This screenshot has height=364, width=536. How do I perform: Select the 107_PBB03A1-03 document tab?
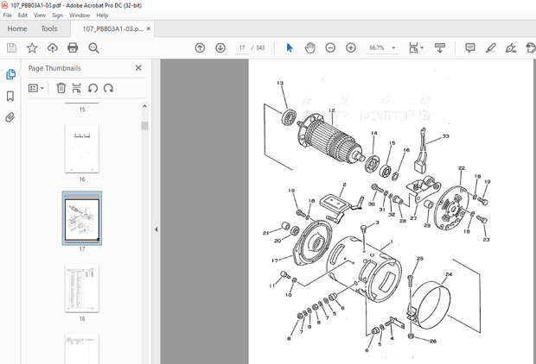click(x=112, y=29)
